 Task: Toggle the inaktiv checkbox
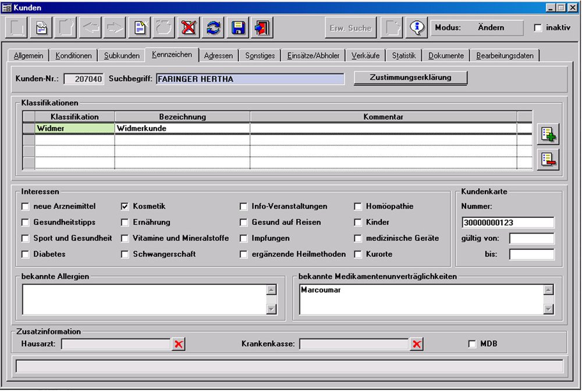pyautogui.click(x=538, y=28)
